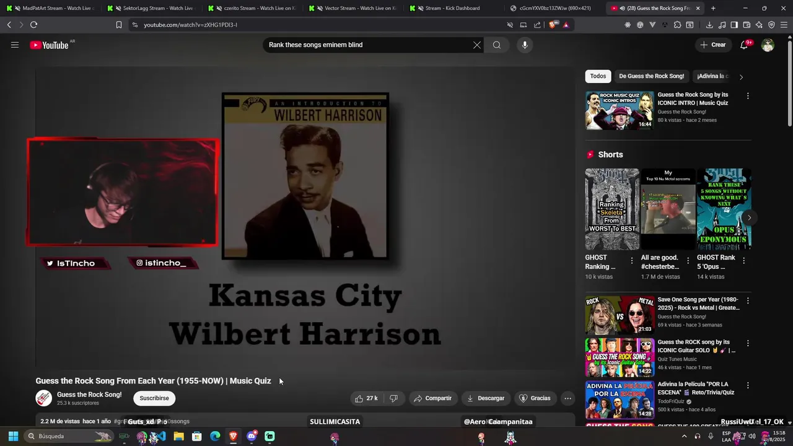Screen dimensions: 793x446
Task: Show hidden system tray icons
Action: [x=684, y=436]
